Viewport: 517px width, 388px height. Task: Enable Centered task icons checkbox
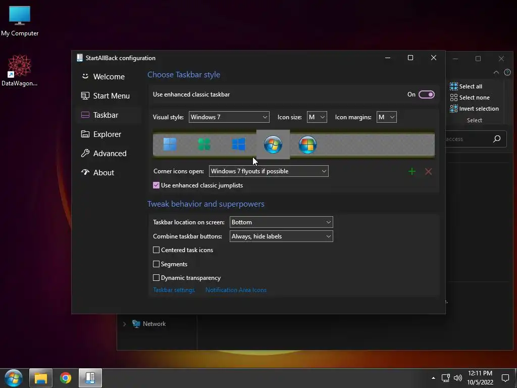157,250
